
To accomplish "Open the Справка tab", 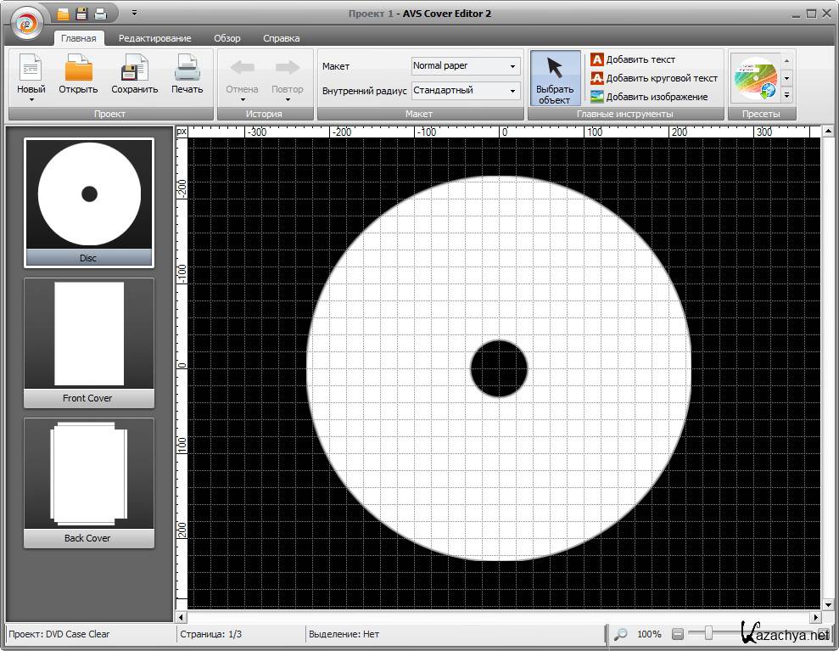I will pos(281,38).
